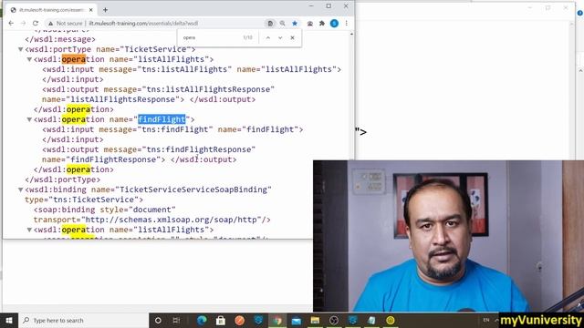The width and height of the screenshot is (584, 328).
Task: Open the Mail app on taskbar
Action: click(x=296, y=320)
